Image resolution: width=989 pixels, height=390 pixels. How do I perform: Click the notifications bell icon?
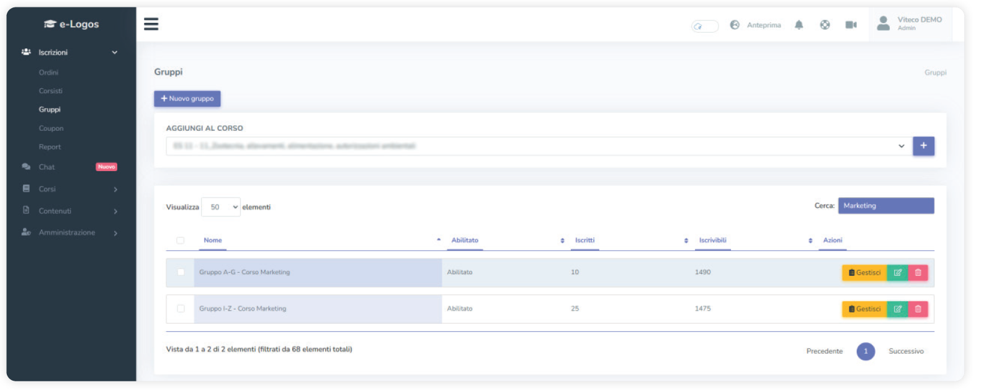pyautogui.click(x=799, y=25)
